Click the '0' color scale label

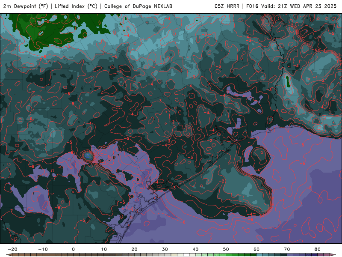tap(73, 249)
